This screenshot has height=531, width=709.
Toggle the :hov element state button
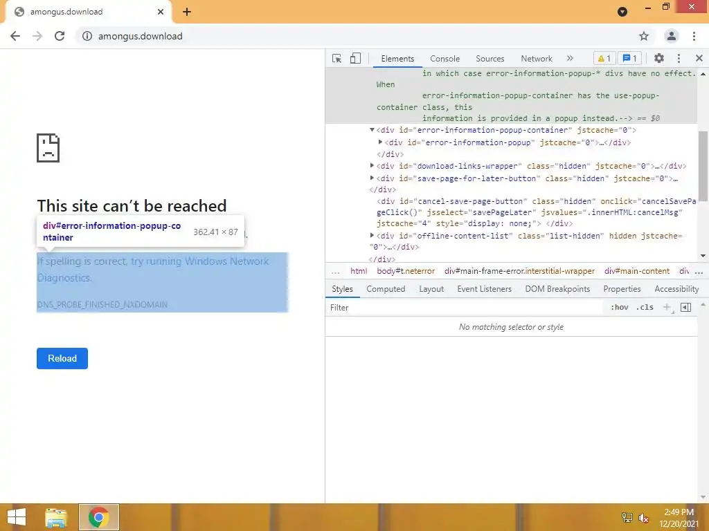coord(620,308)
